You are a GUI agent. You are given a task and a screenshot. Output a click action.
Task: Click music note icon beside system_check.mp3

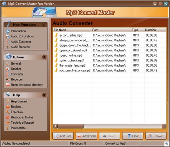pyautogui.click(x=56, y=60)
